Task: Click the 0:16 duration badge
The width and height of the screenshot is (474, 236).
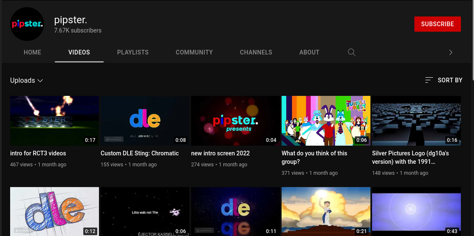Action: (452, 140)
